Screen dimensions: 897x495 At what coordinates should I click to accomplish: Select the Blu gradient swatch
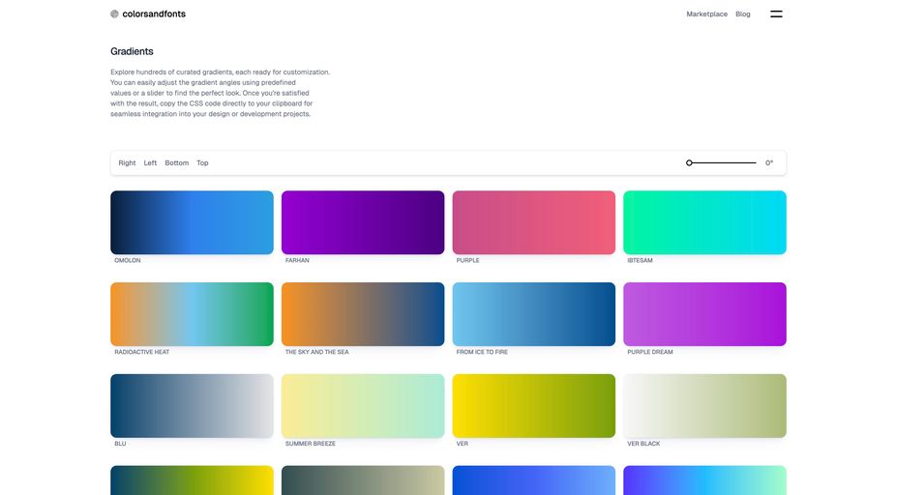point(192,406)
